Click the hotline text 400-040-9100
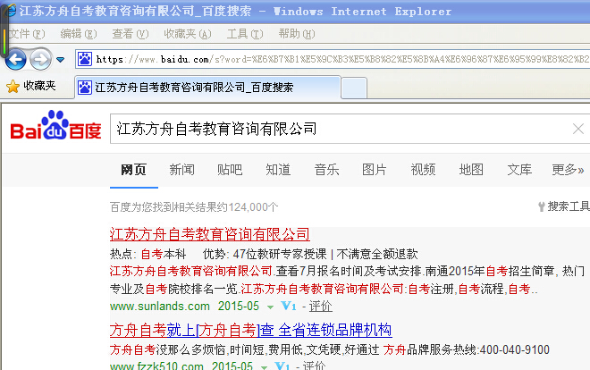This screenshot has height=370, width=590. 515,350
